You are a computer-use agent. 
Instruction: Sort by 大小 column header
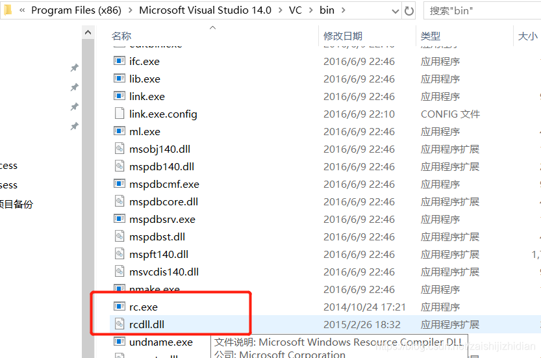point(527,36)
